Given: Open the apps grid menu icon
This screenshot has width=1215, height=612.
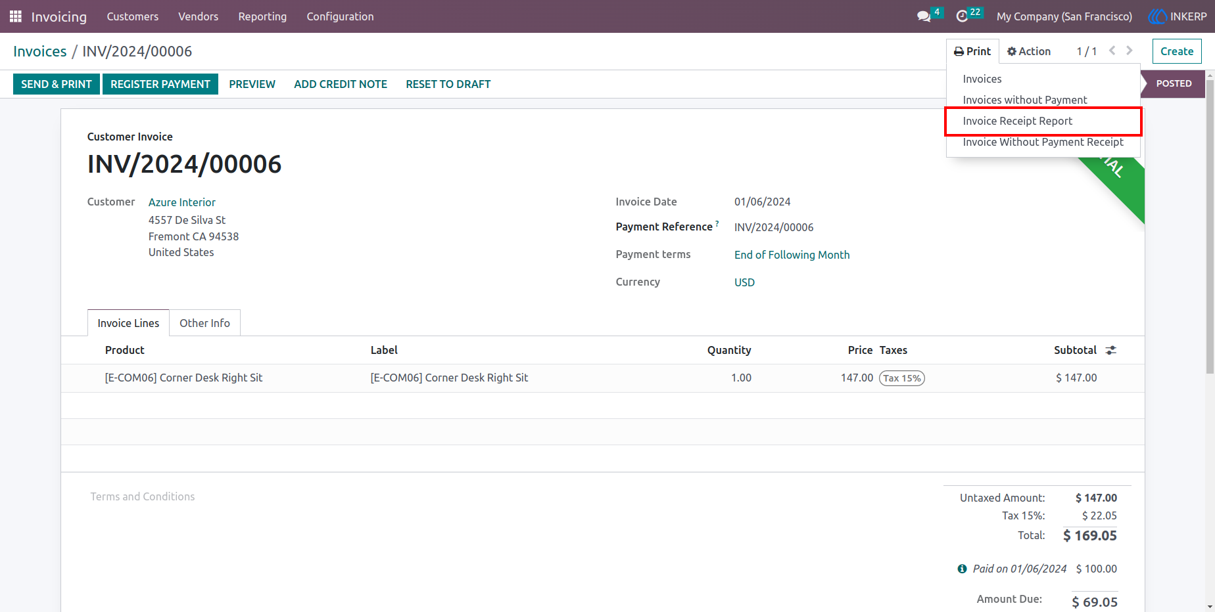Looking at the screenshot, I should tap(16, 16).
